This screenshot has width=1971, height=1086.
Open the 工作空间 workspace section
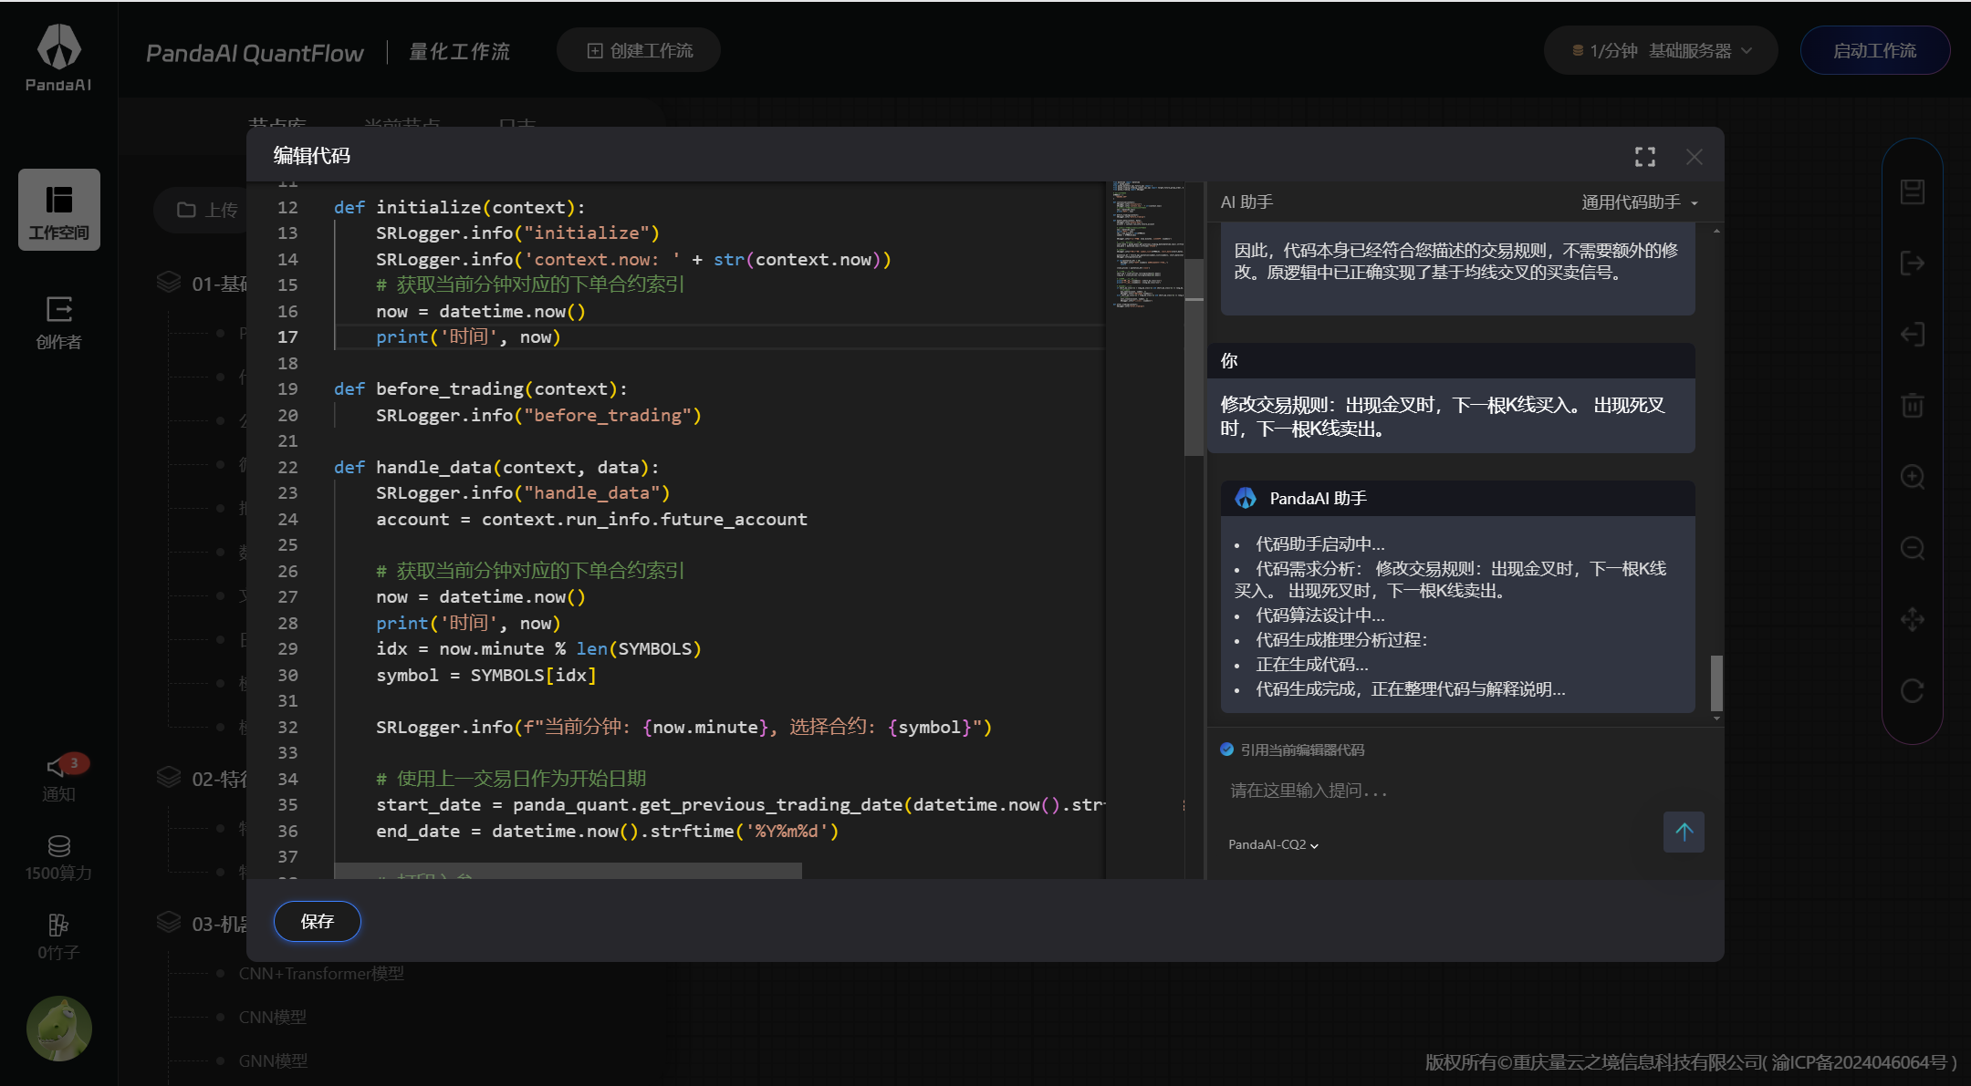point(59,210)
